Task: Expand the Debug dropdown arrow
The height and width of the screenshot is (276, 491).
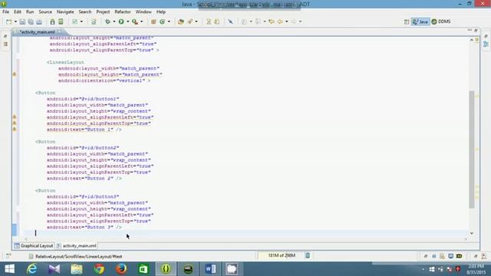Action: (114, 21)
